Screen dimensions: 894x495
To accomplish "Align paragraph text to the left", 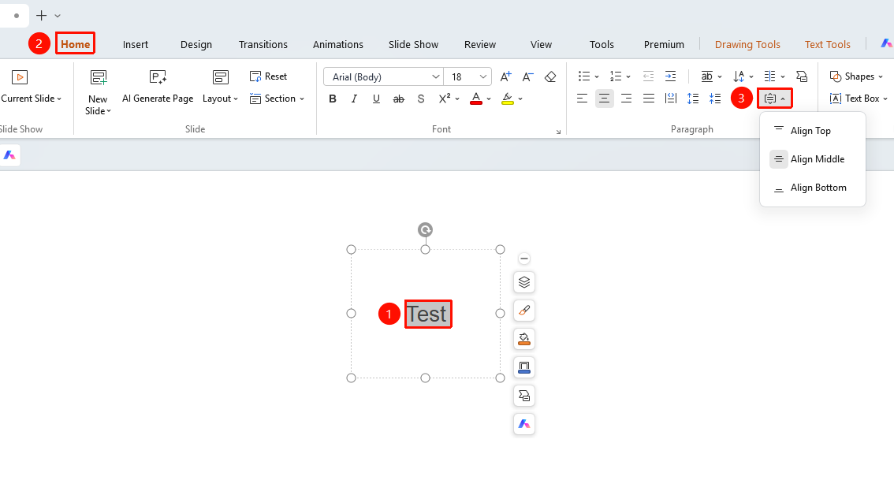I will coord(582,99).
